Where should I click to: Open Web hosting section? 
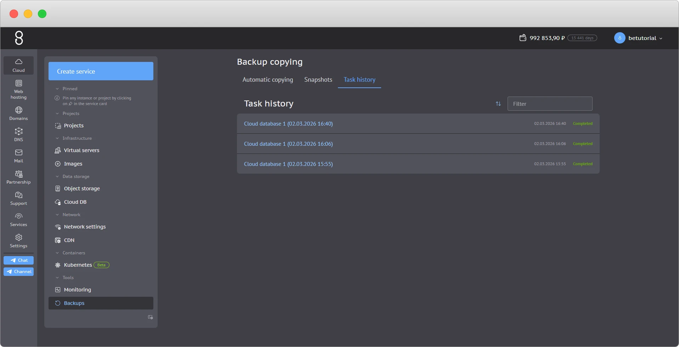(x=19, y=89)
